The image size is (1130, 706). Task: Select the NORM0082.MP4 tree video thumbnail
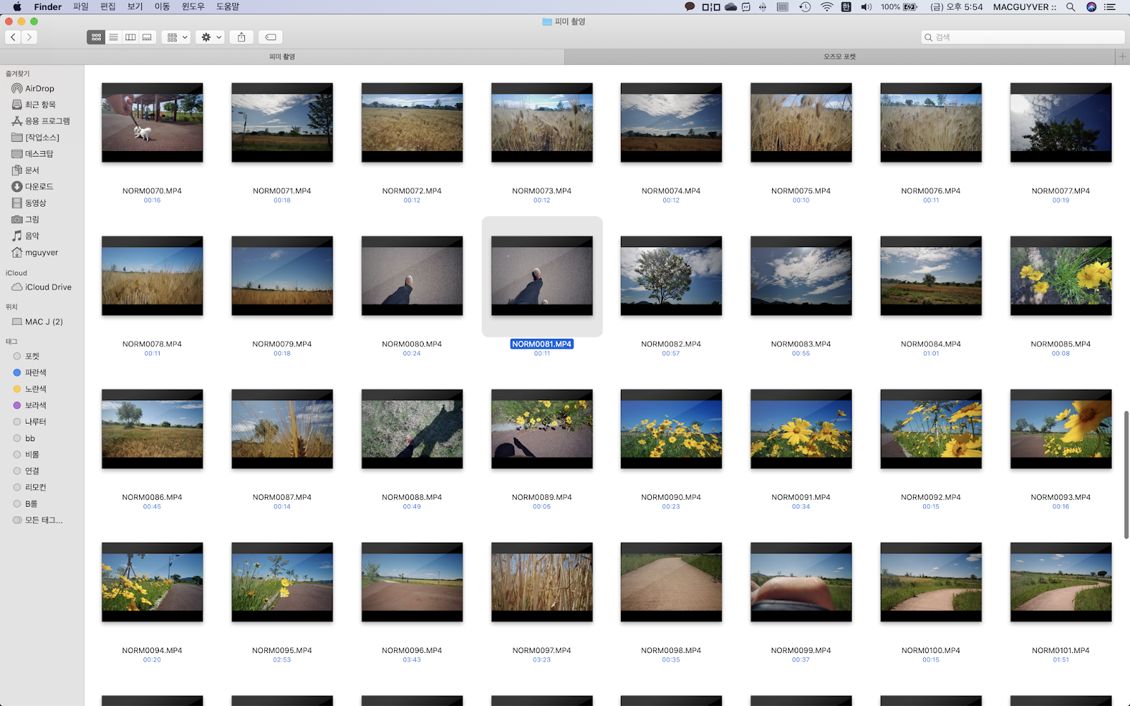[672, 275]
